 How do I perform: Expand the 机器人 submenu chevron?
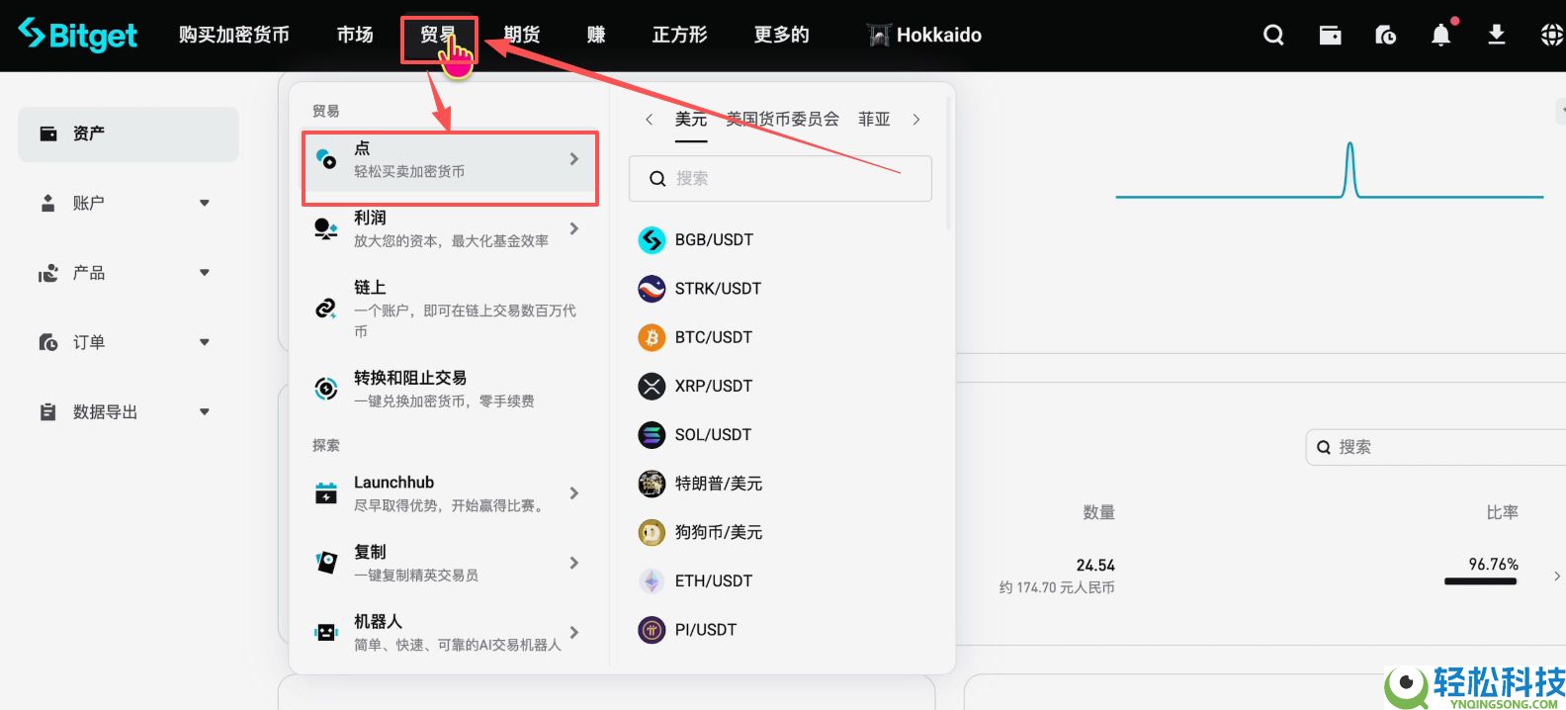574,632
